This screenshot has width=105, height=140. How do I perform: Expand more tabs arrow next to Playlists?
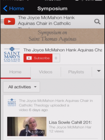pos(99,71)
